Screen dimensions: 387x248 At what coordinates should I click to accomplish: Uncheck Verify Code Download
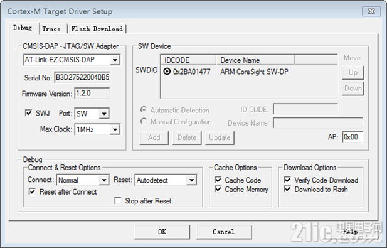click(x=287, y=180)
